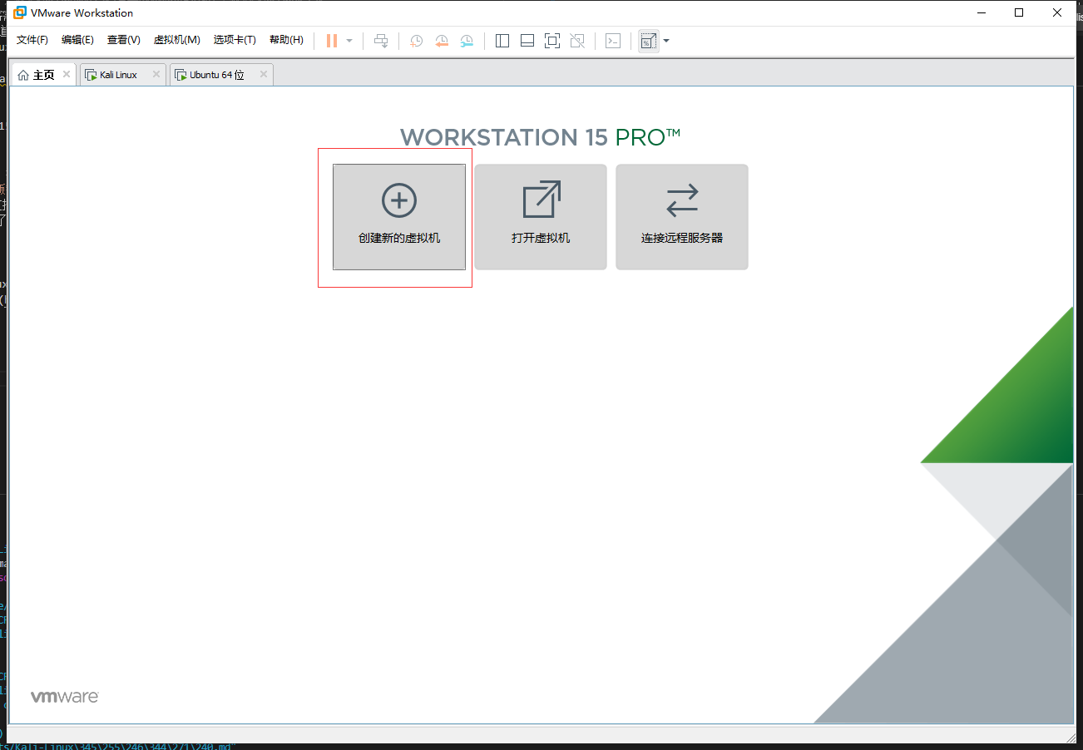Switch to the Kali Linux tab
The height and width of the screenshot is (750, 1083).
pyautogui.click(x=122, y=75)
